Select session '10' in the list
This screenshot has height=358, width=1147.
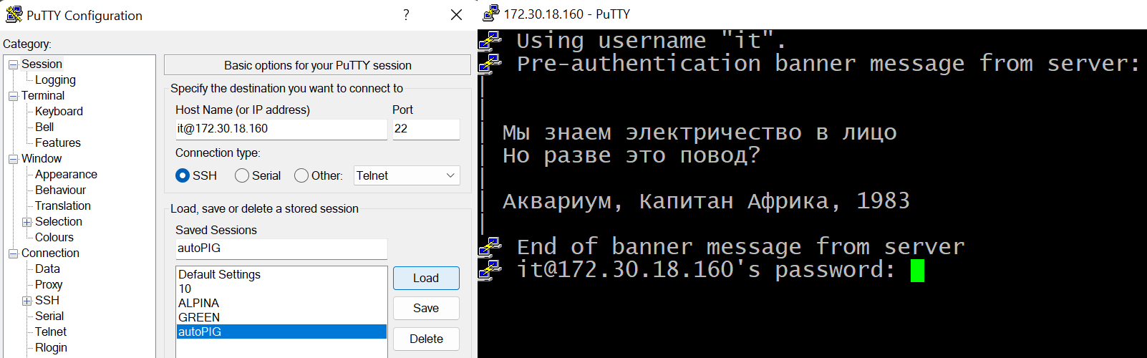[281, 289]
